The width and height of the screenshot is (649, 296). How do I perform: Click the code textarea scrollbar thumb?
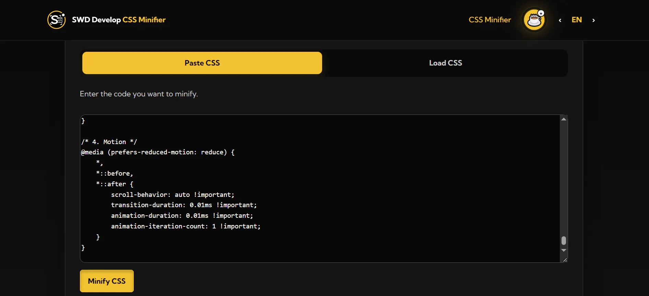(x=564, y=240)
